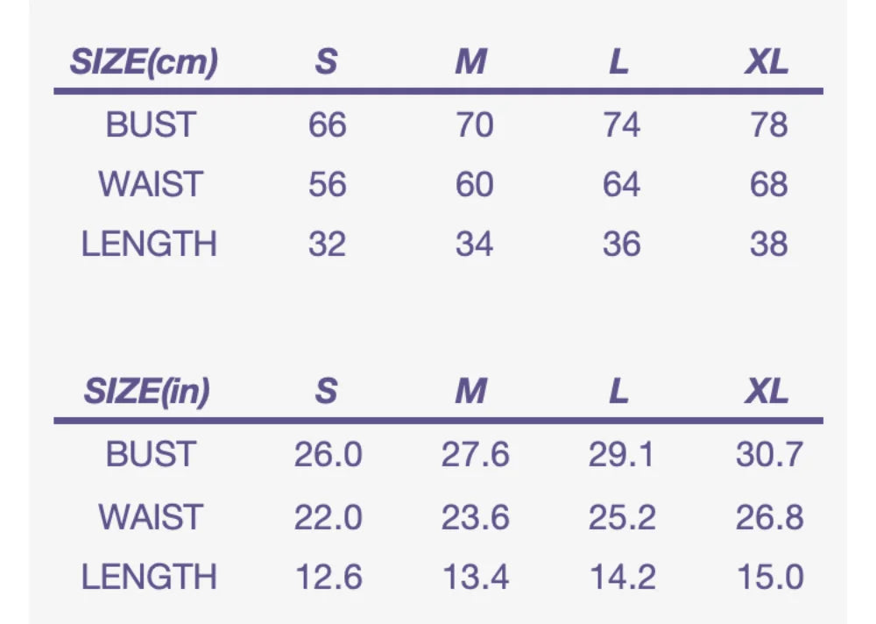Click the bust value 26.0
This screenshot has height=624, width=876.
pyautogui.click(x=328, y=456)
